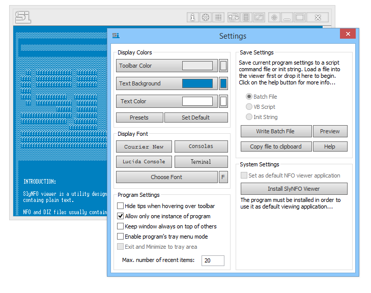Choose the Courier New font
The width and height of the screenshot is (371, 293).
click(144, 146)
